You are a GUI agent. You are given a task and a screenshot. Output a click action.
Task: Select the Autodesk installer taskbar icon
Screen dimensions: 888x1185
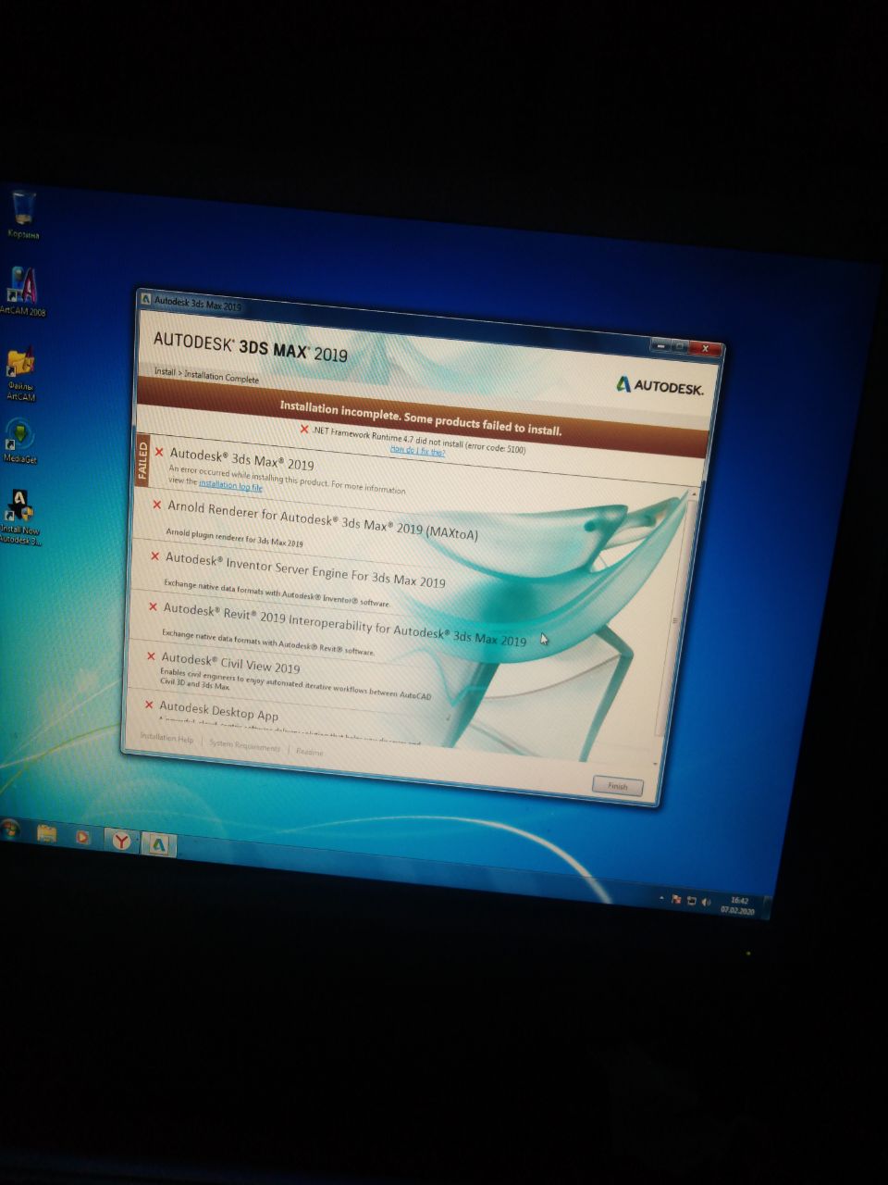[x=159, y=843]
